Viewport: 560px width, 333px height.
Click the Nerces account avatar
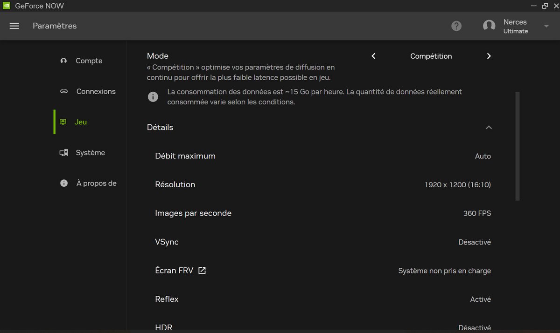489,26
